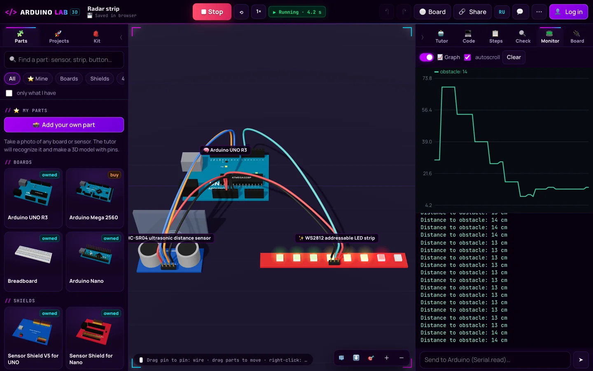Image resolution: width=593 pixels, height=371 pixels.
Task: Check the only what I have box
Action: point(9,93)
